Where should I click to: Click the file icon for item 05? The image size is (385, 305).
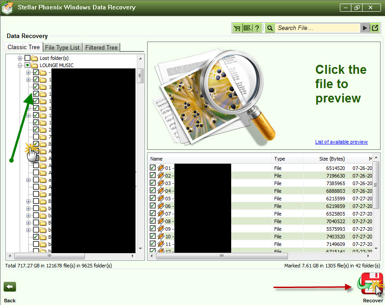(161, 198)
